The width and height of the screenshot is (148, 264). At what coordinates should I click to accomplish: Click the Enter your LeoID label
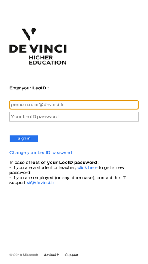coord(29,88)
